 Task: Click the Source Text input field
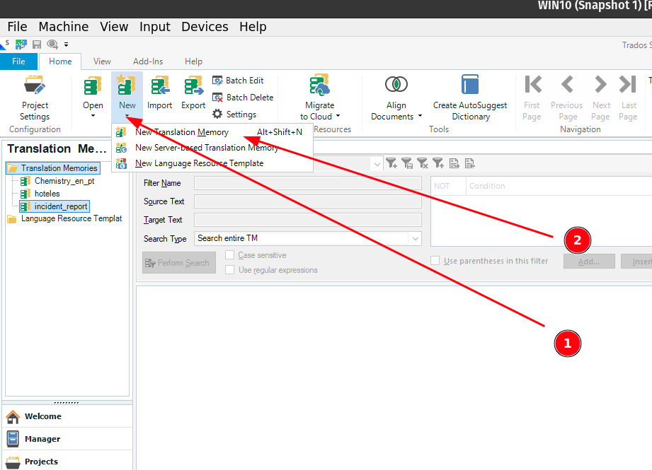pyautogui.click(x=308, y=201)
